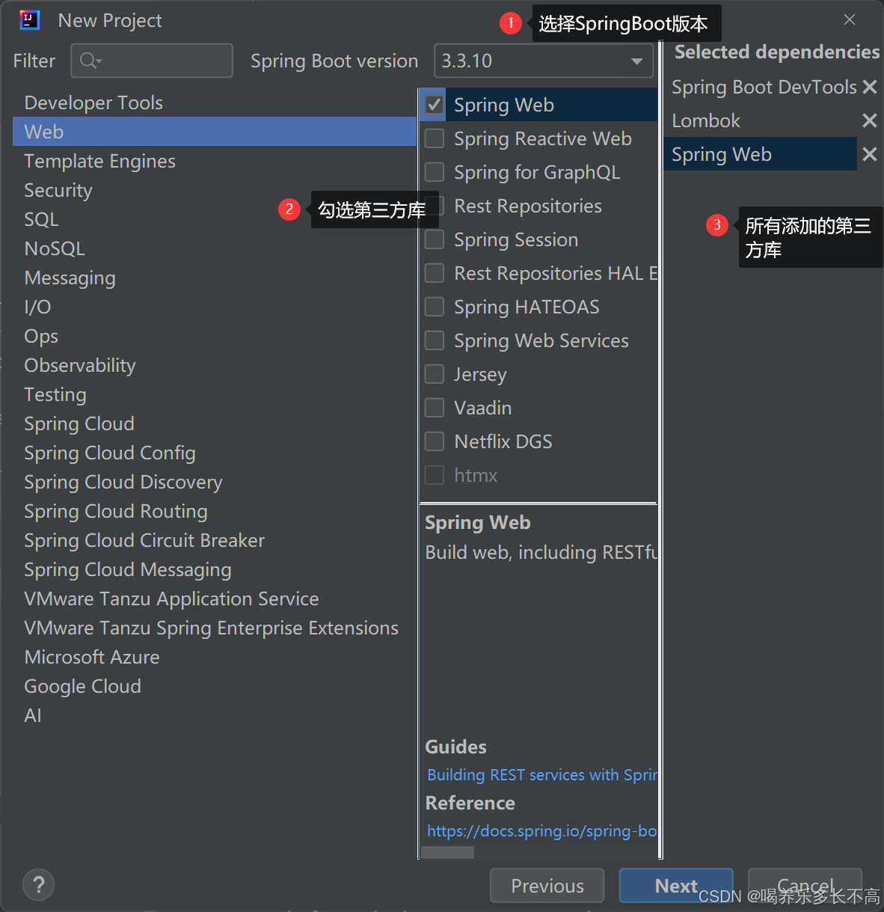Viewport: 884px width, 912px height.
Task: Click the horizontal scrollbar under description
Action: (x=447, y=852)
